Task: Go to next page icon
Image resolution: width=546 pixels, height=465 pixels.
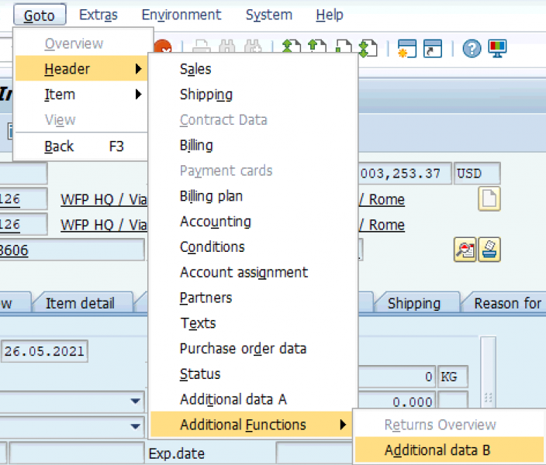Action: tap(344, 48)
